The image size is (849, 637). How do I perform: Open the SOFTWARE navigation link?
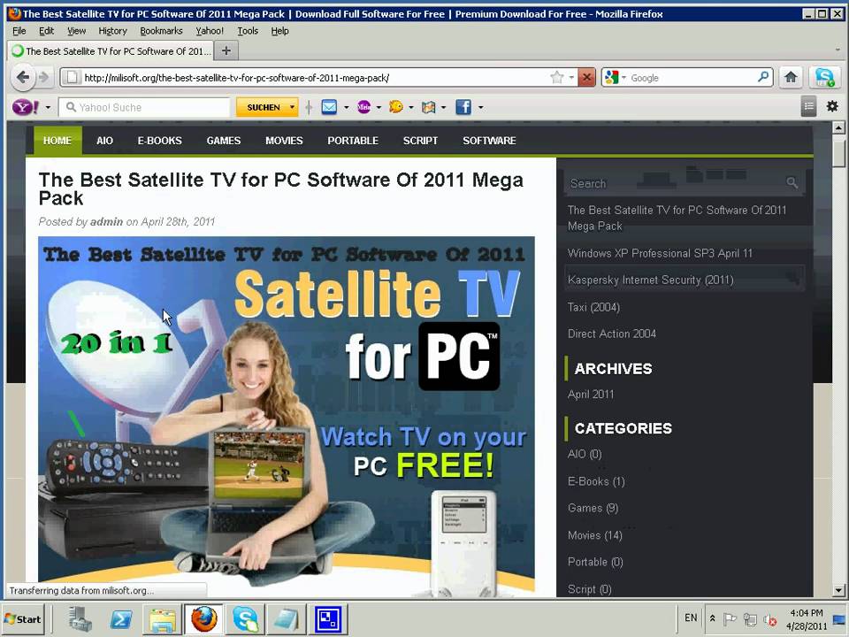[489, 141]
